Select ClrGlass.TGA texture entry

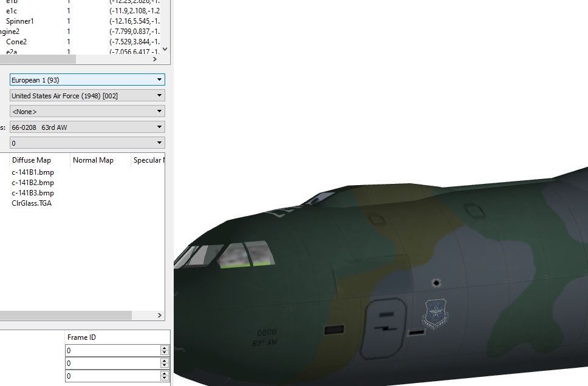[x=32, y=203]
